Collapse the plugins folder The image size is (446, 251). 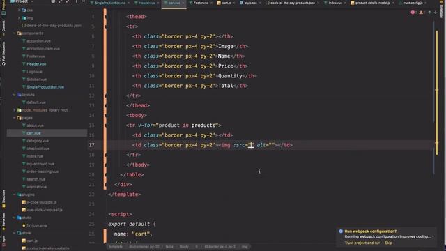(14, 195)
